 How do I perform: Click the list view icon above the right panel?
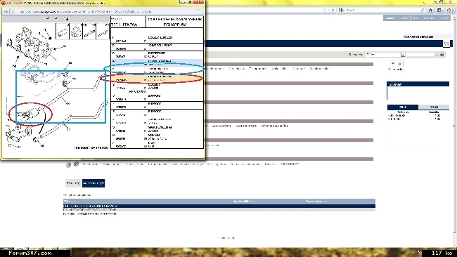[393, 63]
